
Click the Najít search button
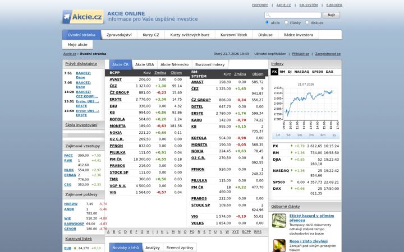click(332, 15)
